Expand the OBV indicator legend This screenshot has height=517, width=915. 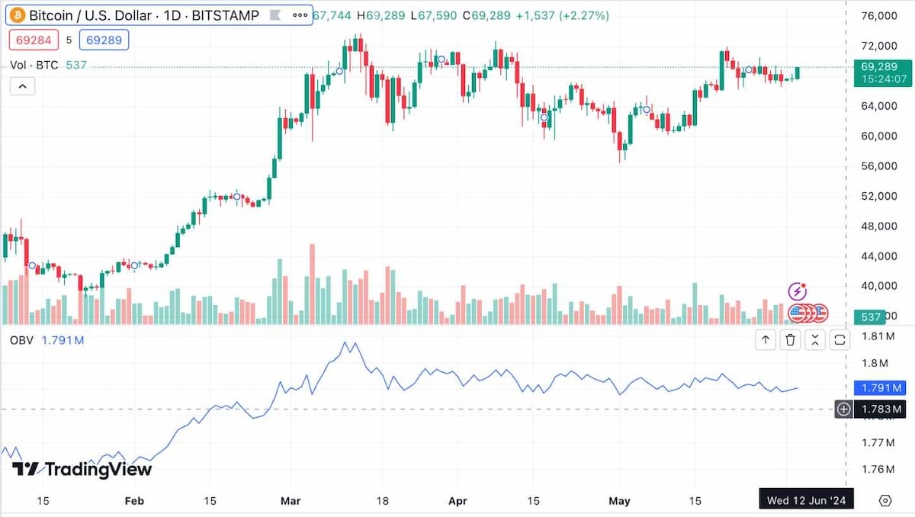21,340
